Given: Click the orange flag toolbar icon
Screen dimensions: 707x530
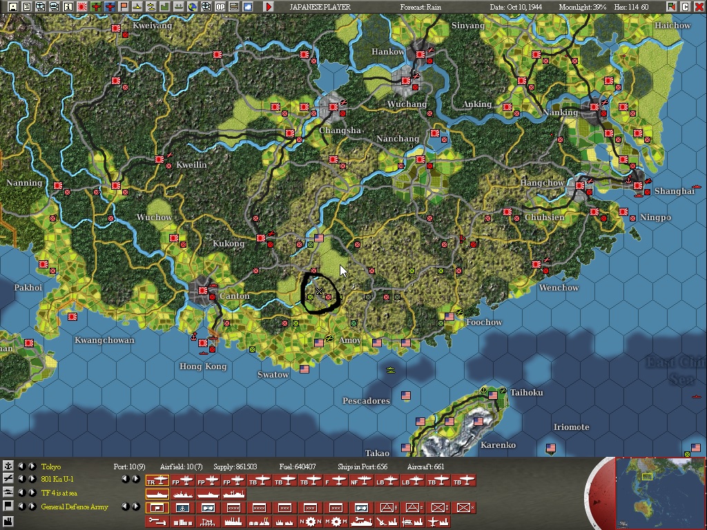Looking at the screenshot, I should (124, 7).
